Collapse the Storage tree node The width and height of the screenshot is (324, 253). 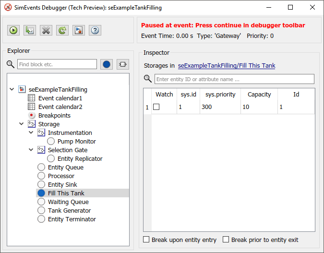pyautogui.click(x=22, y=124)
